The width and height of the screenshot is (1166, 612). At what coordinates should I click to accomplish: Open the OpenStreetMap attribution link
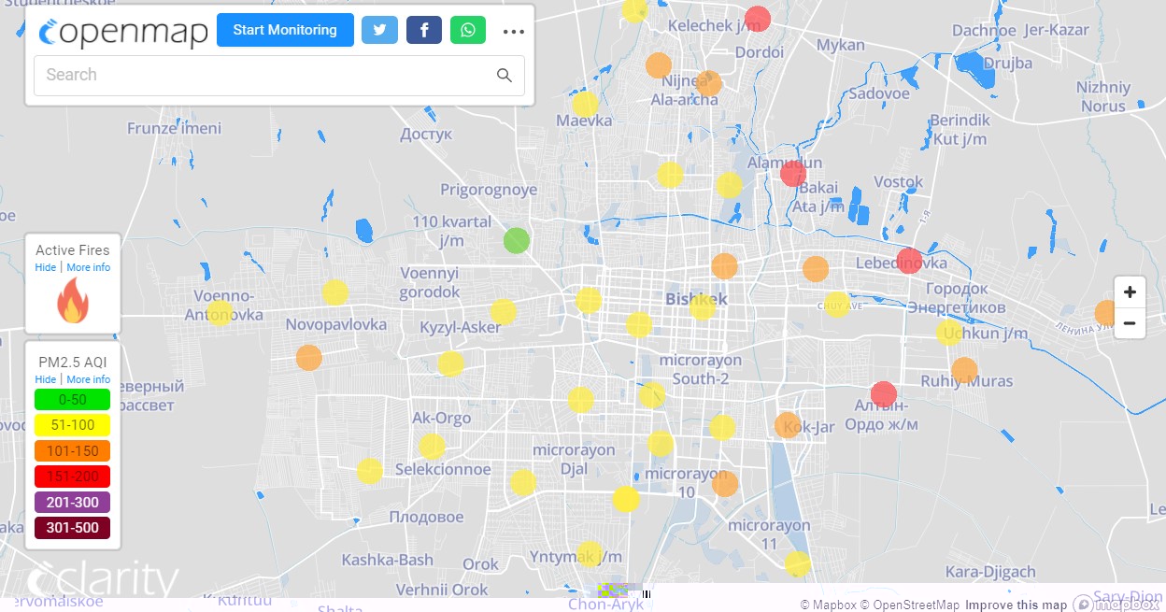click(909, 605)
